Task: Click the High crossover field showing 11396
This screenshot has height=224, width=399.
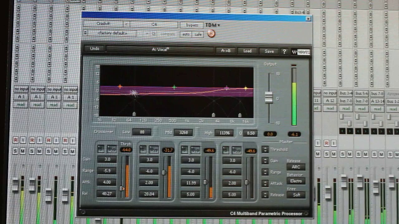Action: (x=224, y=133)
